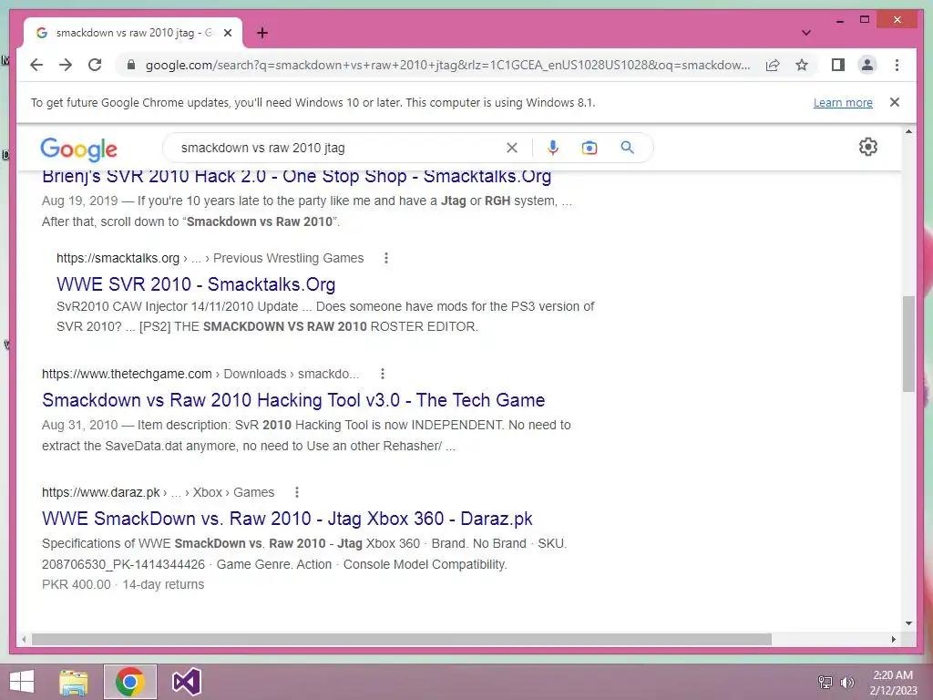Click the scroll down arrow
Screen dimensions: 933x700
click(908, 623)
